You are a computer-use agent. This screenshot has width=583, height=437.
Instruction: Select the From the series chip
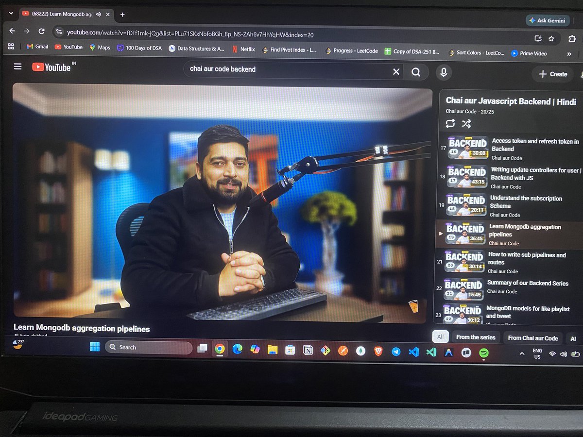point(476,337)
